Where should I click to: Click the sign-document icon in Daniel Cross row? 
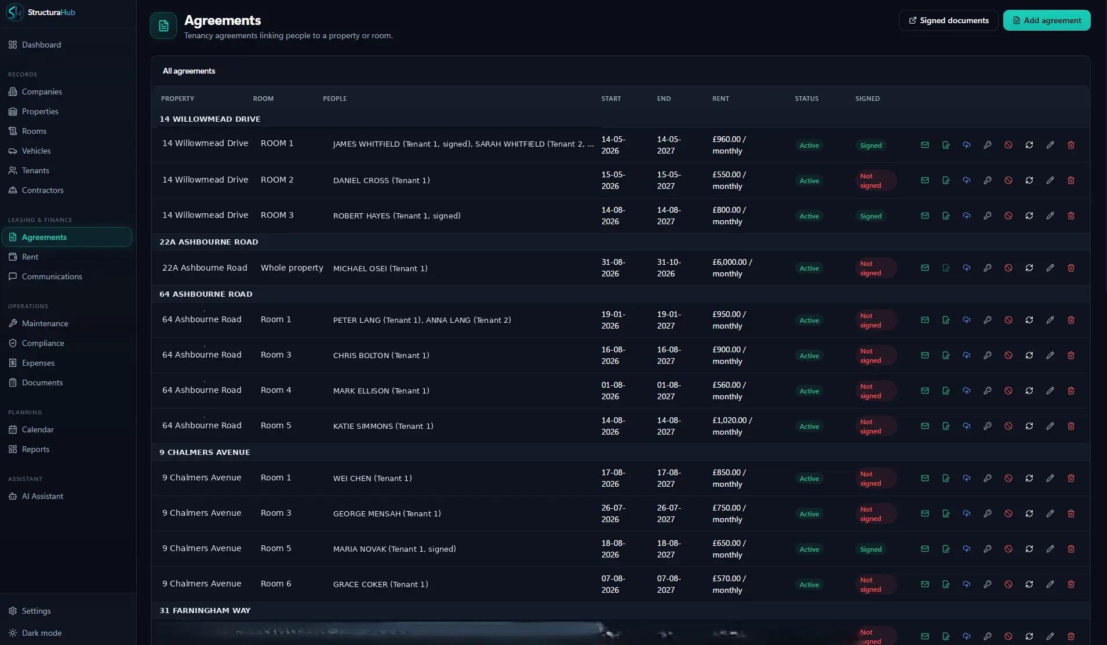click(x=946, y=180)
